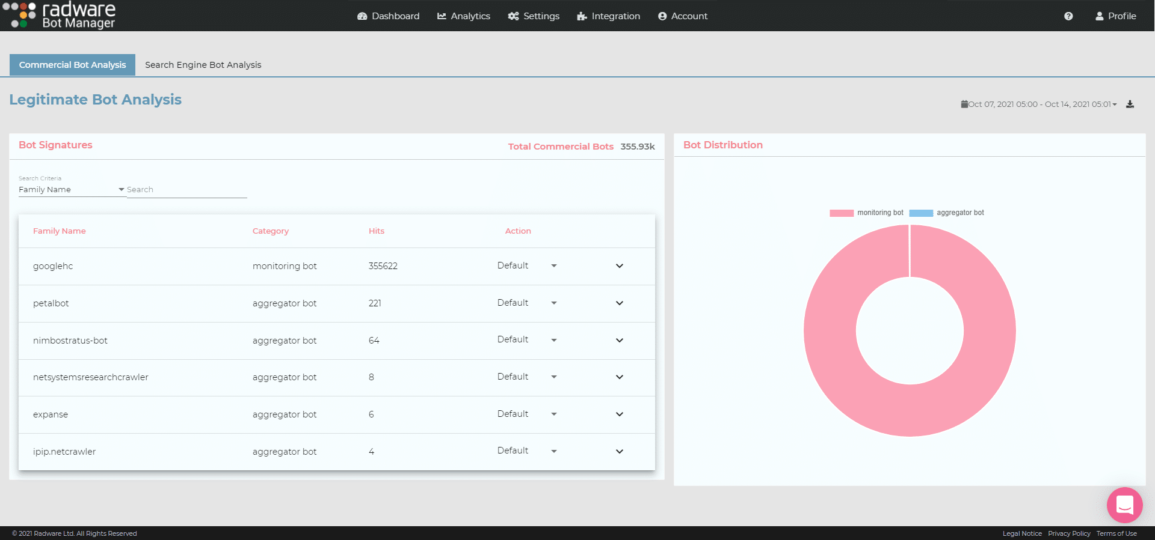
Task: Expand the expanse row details
Action: (620, 414)
